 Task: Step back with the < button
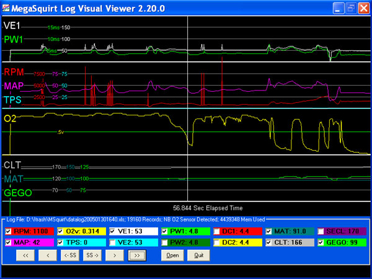[x=48, y=255]
